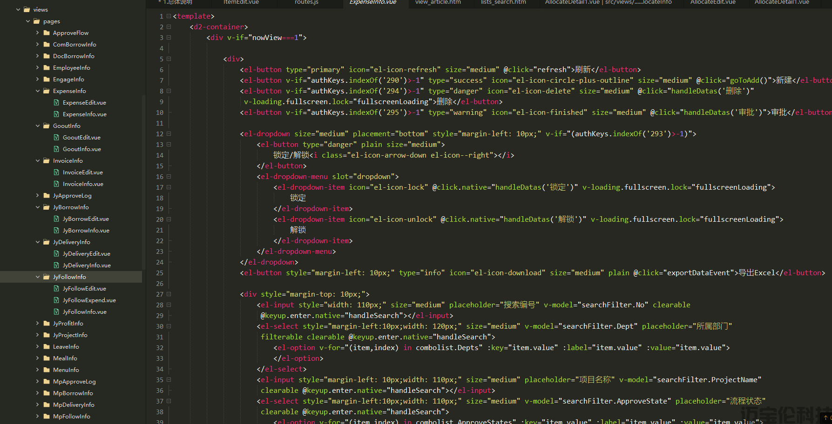Open ExpenseEdit.vue file
This screenshot has height=424, width=832.
point(84,103)
